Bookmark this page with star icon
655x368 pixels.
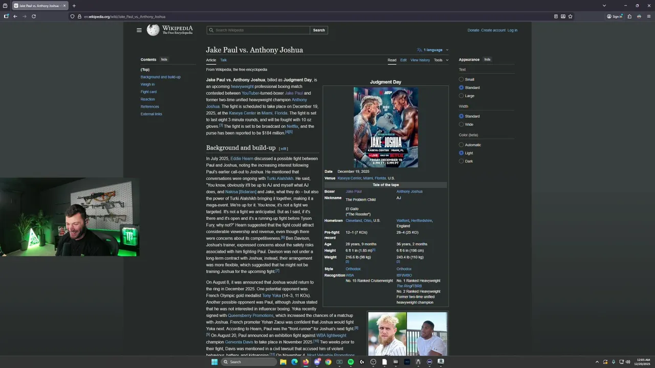point(570,16)
